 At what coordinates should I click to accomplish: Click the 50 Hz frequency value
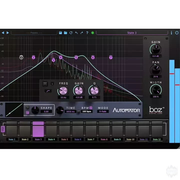63,97
